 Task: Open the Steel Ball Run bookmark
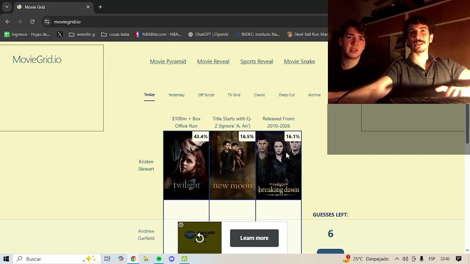coord(307,34)
